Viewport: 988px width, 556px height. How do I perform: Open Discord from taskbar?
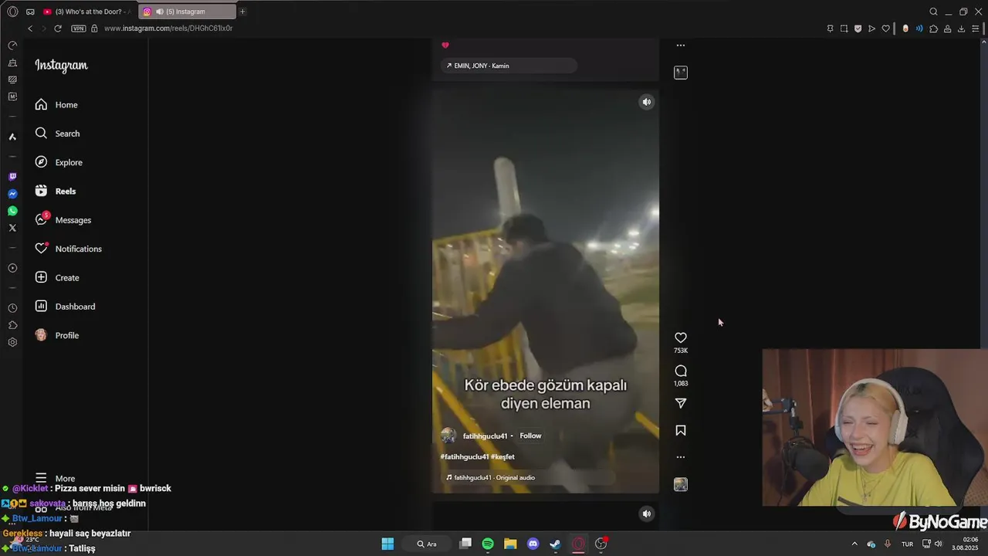pyautogui.click(x=533, y=544)
